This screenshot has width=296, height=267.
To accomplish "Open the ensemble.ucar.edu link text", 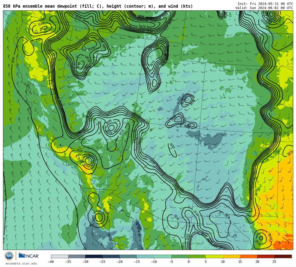I will tap(21, 263).
